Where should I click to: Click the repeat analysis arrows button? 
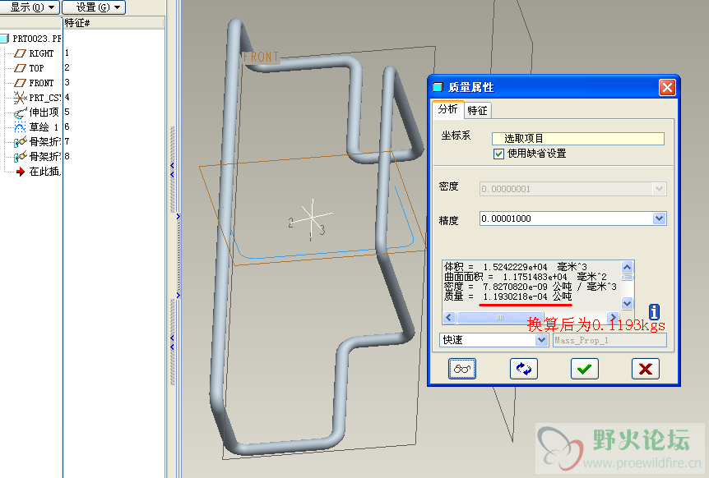[x=524, y=369]
